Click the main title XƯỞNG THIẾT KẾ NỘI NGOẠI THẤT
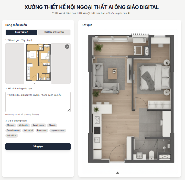This screenshot has width=185, height=180. [92, 7]
